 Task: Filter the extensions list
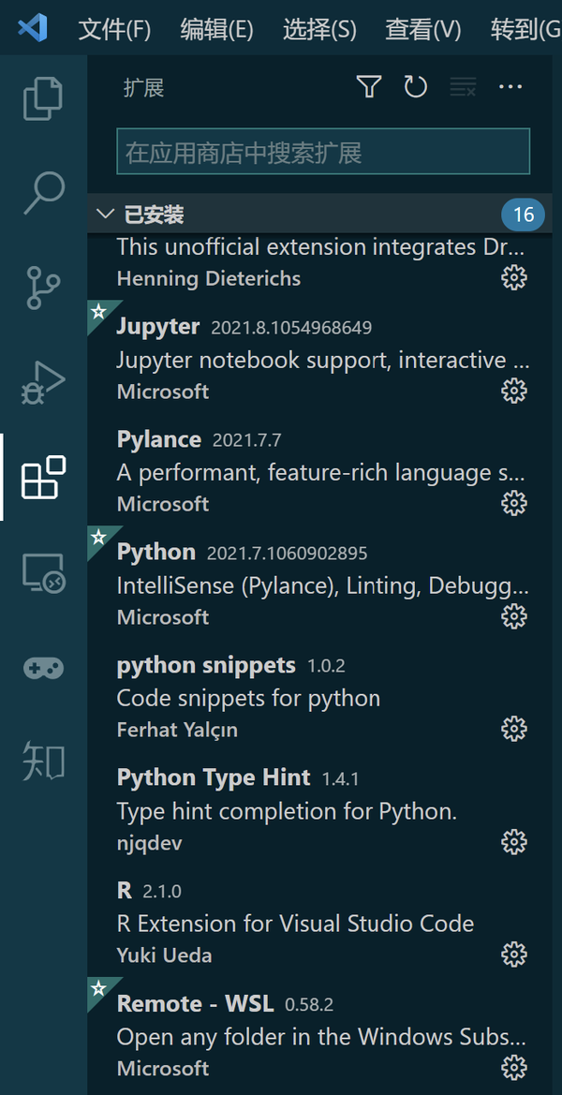(368, 86)
